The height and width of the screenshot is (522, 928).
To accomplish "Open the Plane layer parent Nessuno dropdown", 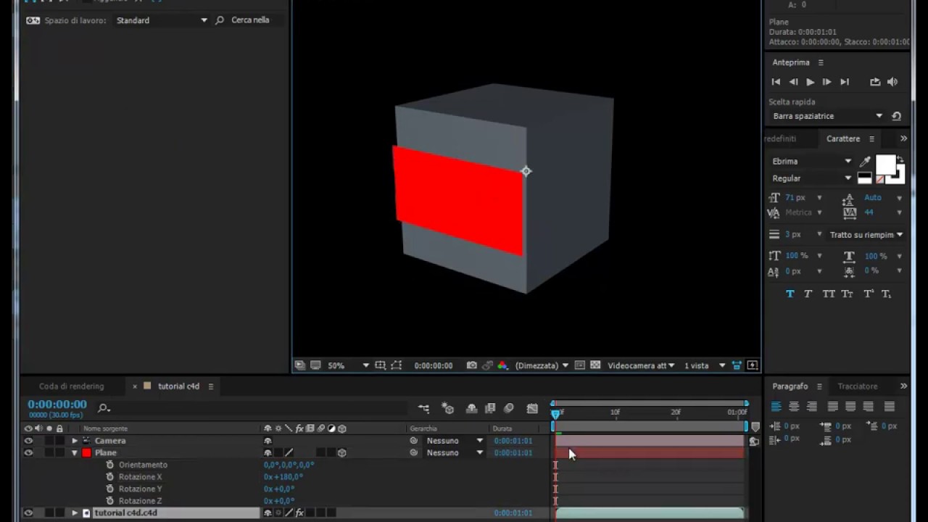I will (x=455, y=452).
